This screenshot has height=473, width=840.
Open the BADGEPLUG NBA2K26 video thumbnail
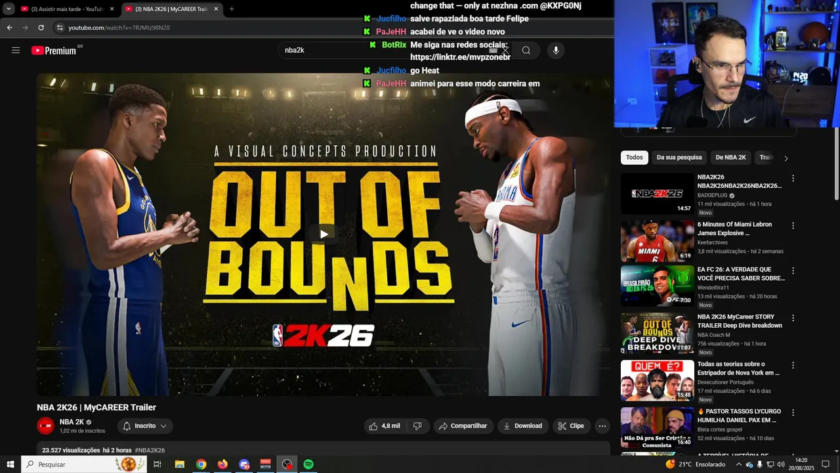point(658,194)
